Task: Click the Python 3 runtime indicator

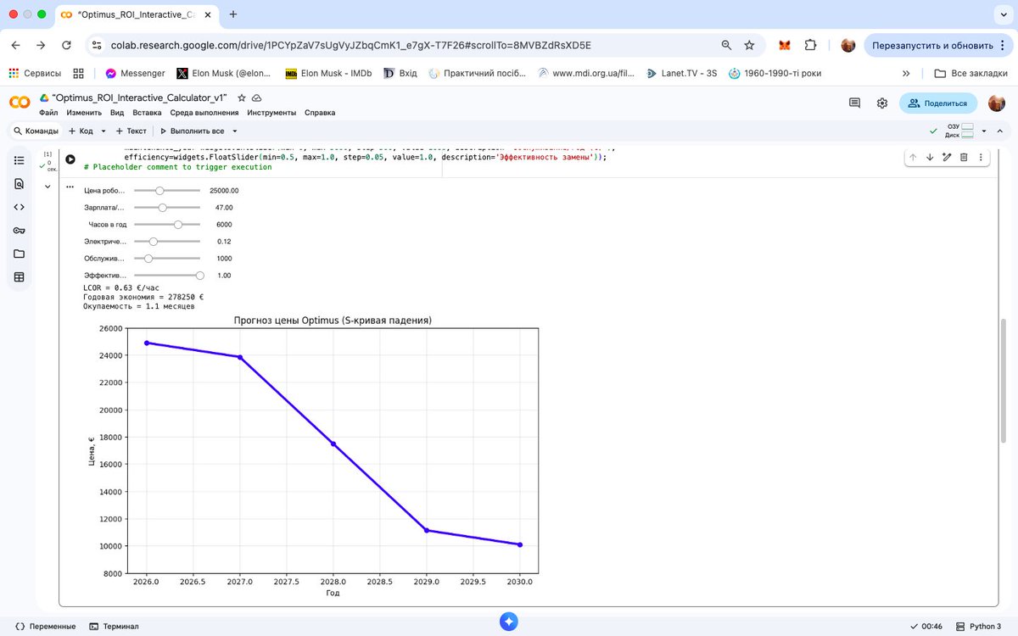Action: pyautogui.click(x=977, y=626)
